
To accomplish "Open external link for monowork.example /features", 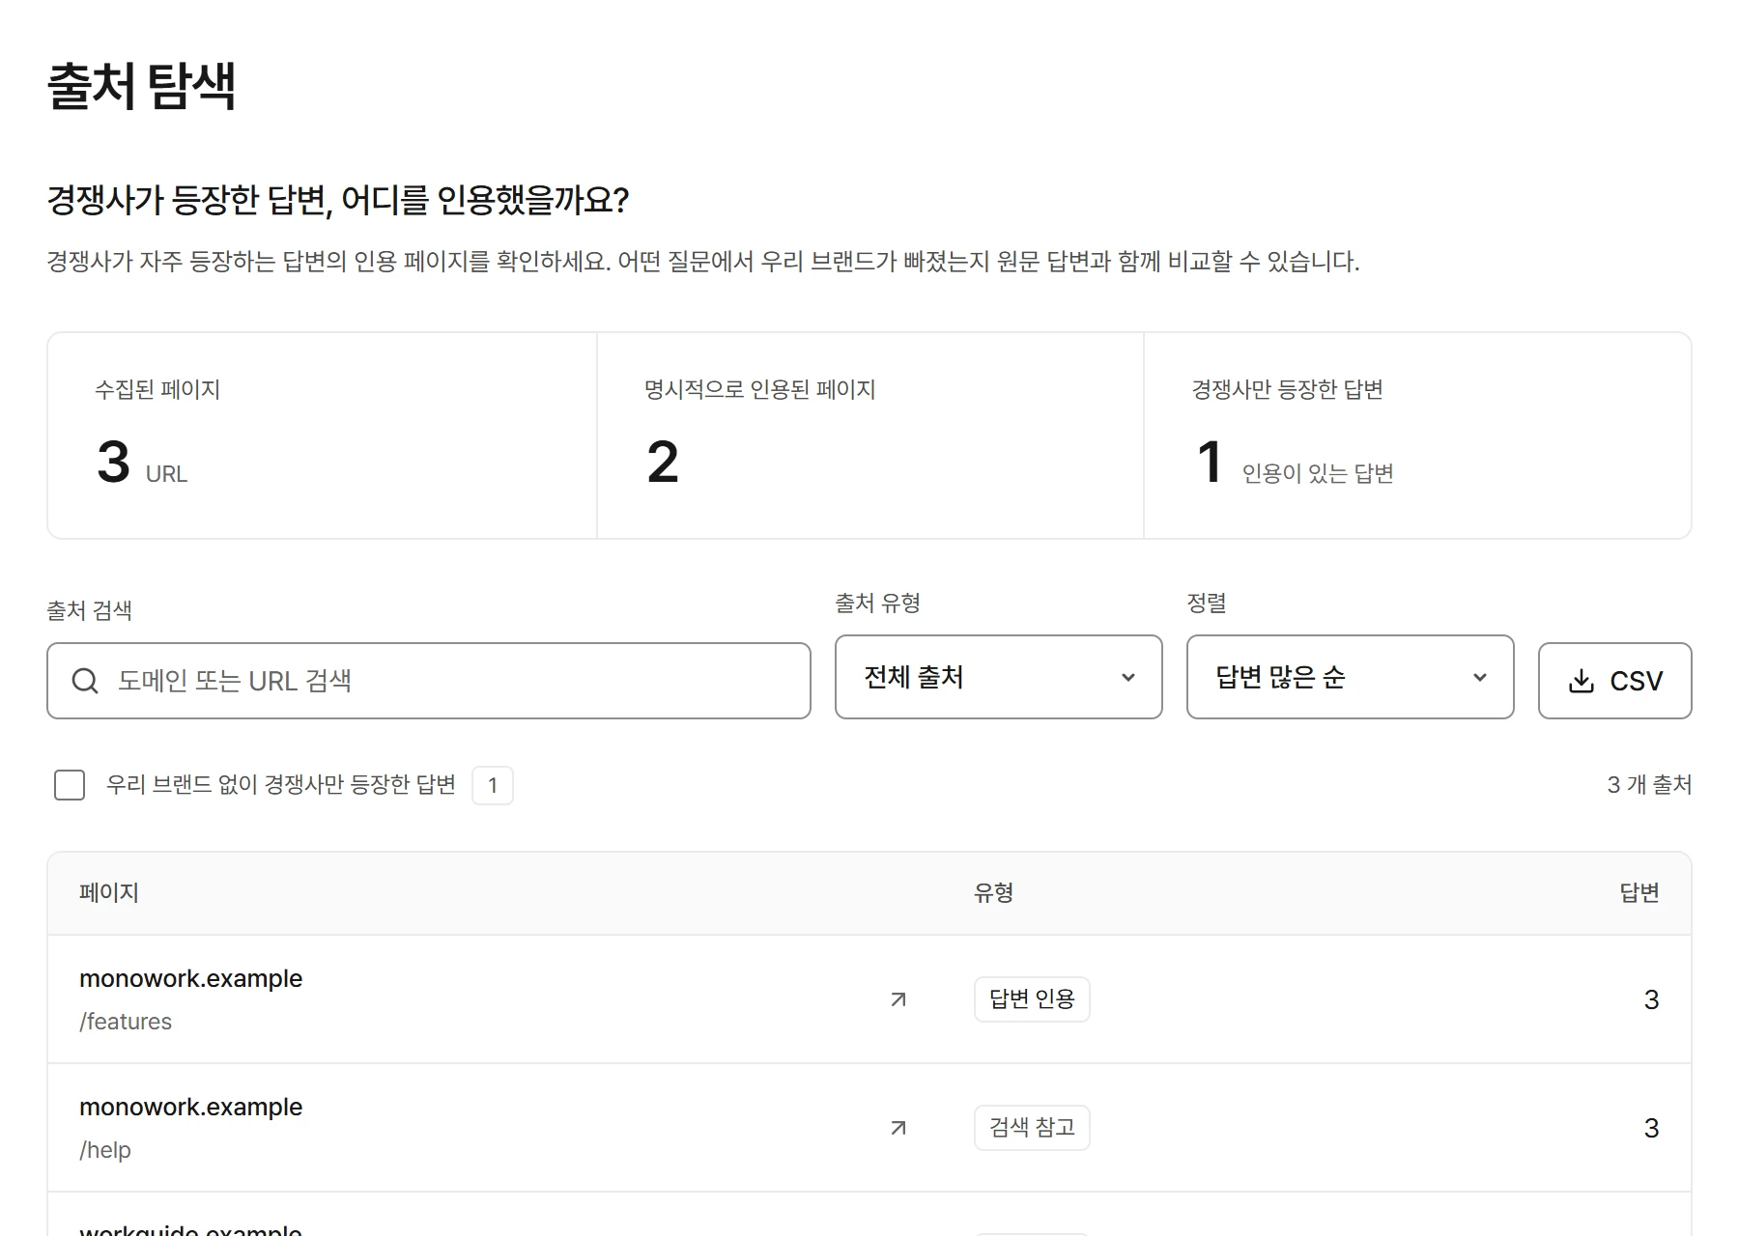I will point(898,999).
